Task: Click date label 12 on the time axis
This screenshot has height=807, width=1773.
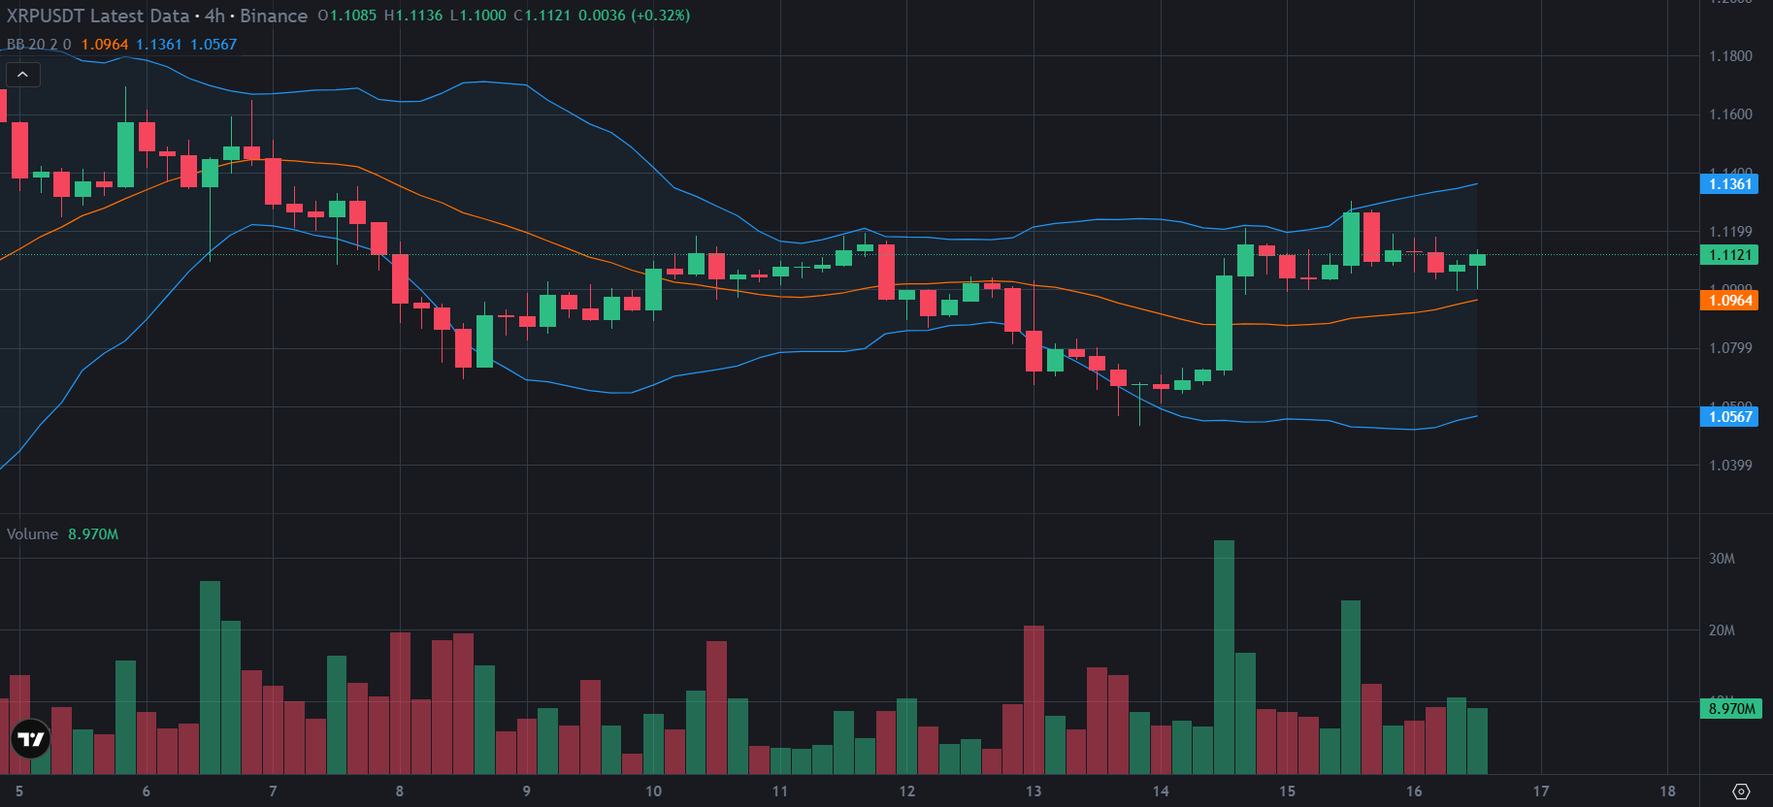Action: (907, 791)
